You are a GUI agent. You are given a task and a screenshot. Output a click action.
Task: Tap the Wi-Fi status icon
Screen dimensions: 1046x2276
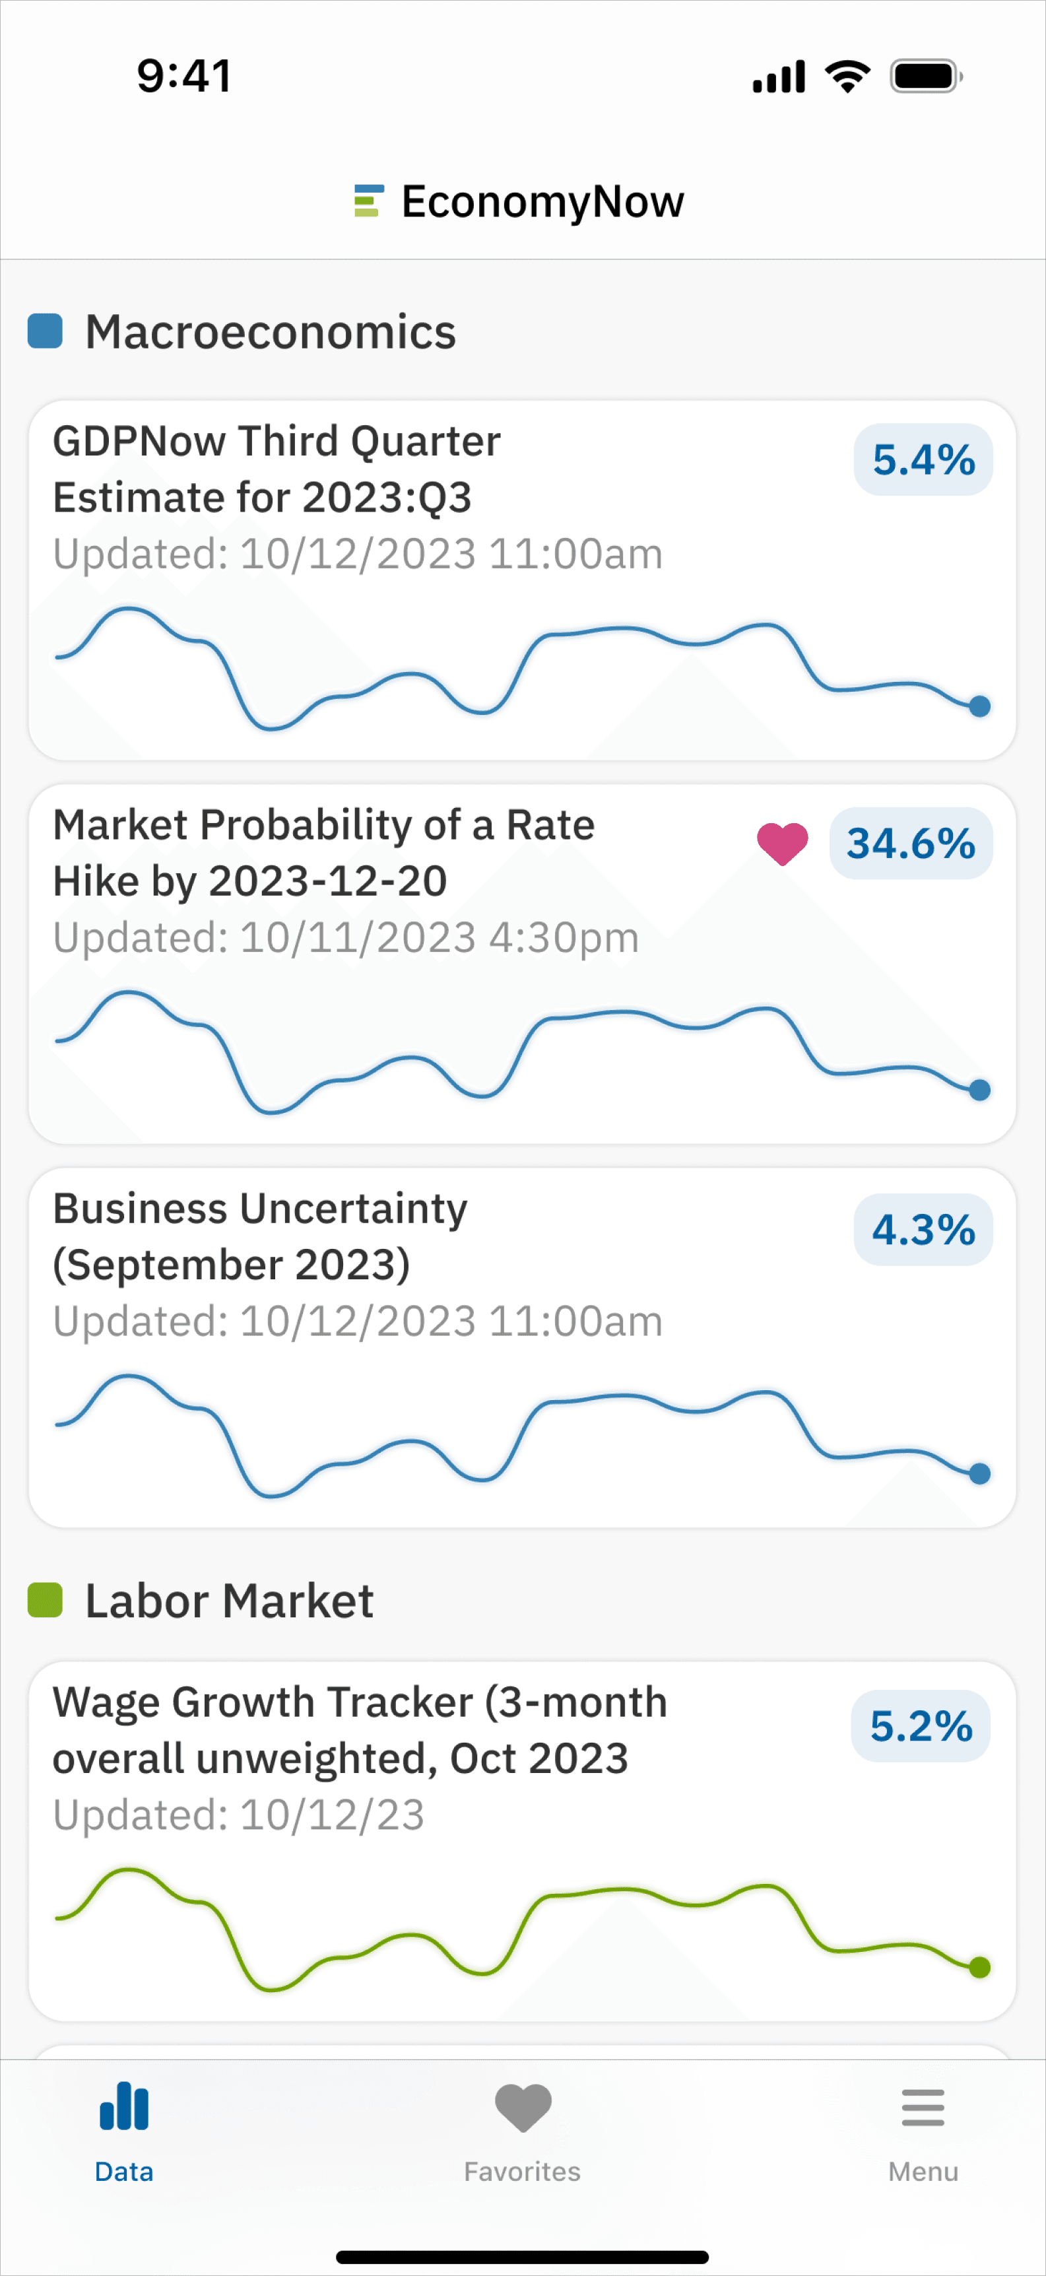coord(847,76)
